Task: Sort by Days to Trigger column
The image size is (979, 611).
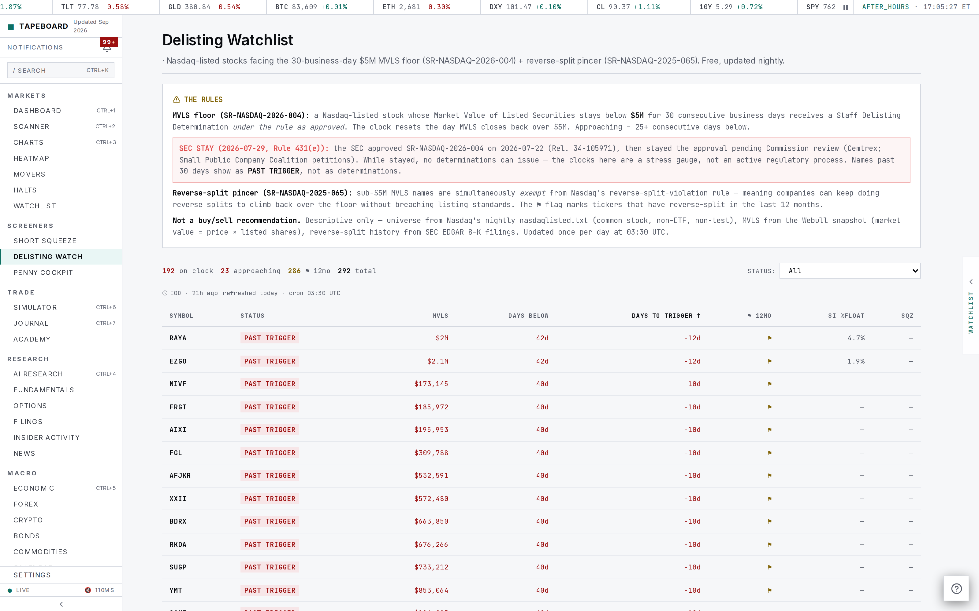Action: click(666, 316)
